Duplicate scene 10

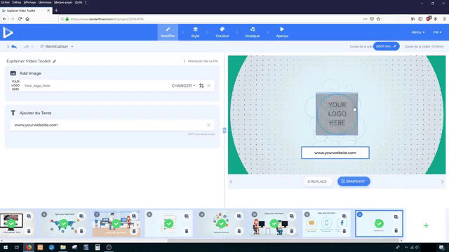coord(292,216)
